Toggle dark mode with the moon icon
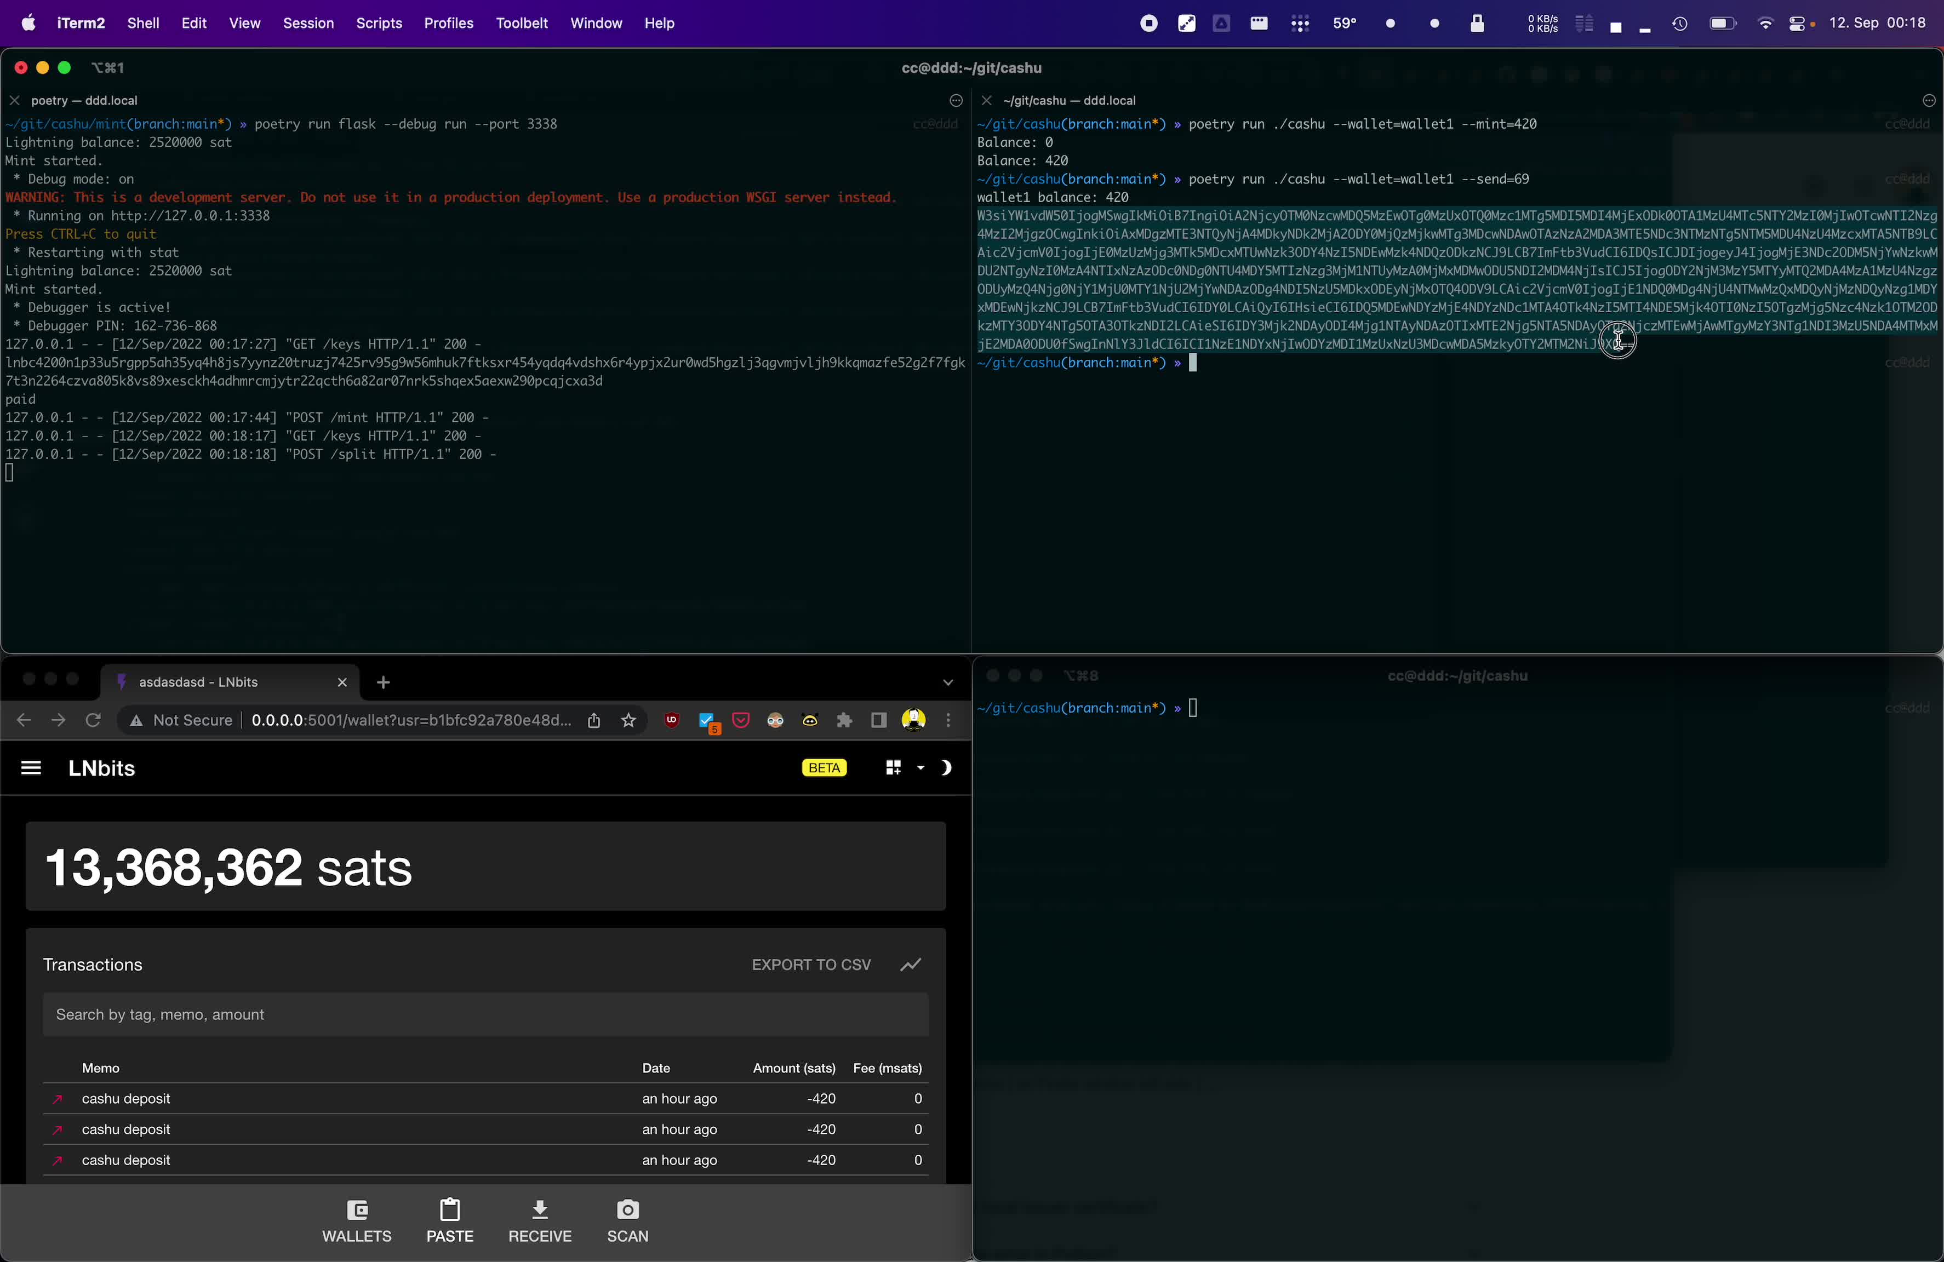This screenshot has height=1262, width=1944. 946,767
